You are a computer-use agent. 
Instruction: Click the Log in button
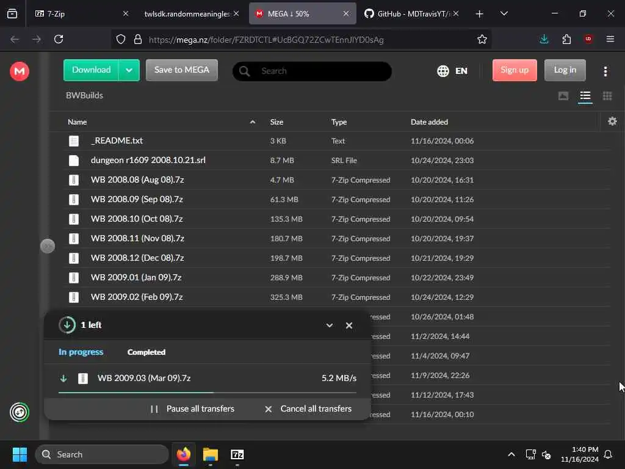[565, 70]
